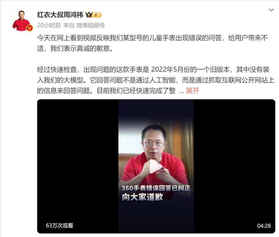Image resolution: width=279 pixels, height=237 pixels.
Task: Click the 63万次观看 view count
Action: [59, 225]
